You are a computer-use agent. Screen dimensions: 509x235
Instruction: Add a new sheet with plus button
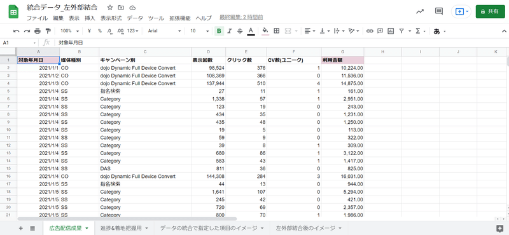click(21, 228)
